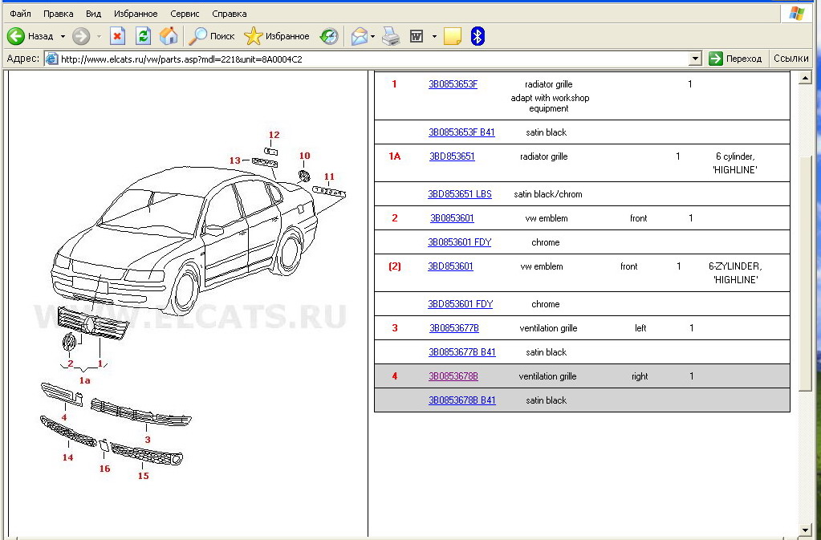Click the Edit with Word icon

[417, 36]
